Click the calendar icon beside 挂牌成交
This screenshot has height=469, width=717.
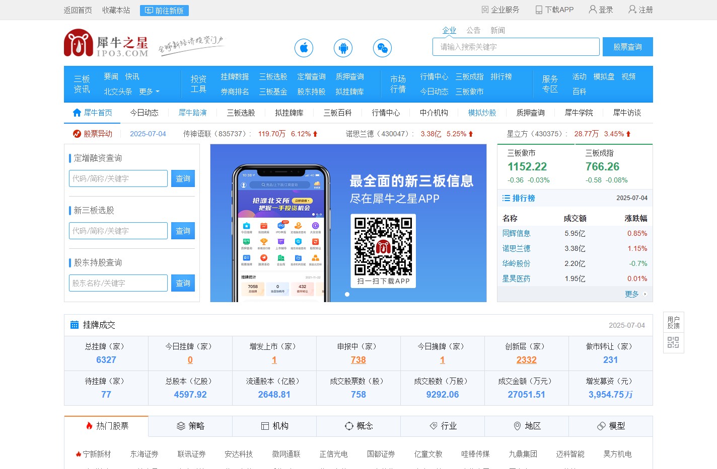(75, 325)
